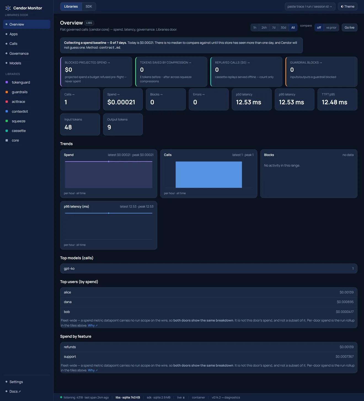Image resolution: width=364 pixels, height=401 pixels.
Task: Toggle the Theme button
Action: click(347, 6)
